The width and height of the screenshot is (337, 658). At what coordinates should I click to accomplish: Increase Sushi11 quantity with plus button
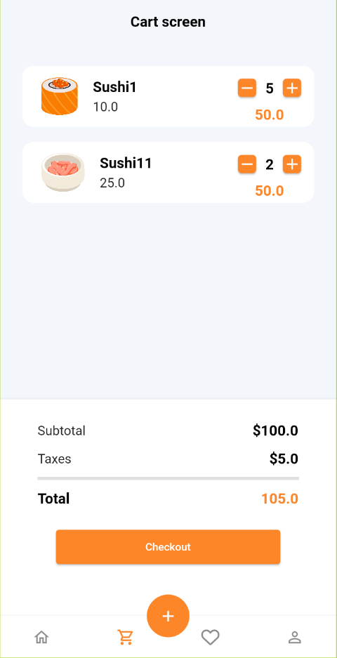292,164
